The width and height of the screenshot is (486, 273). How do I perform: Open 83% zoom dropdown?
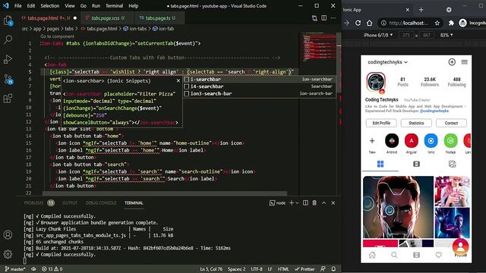(447, 35)
